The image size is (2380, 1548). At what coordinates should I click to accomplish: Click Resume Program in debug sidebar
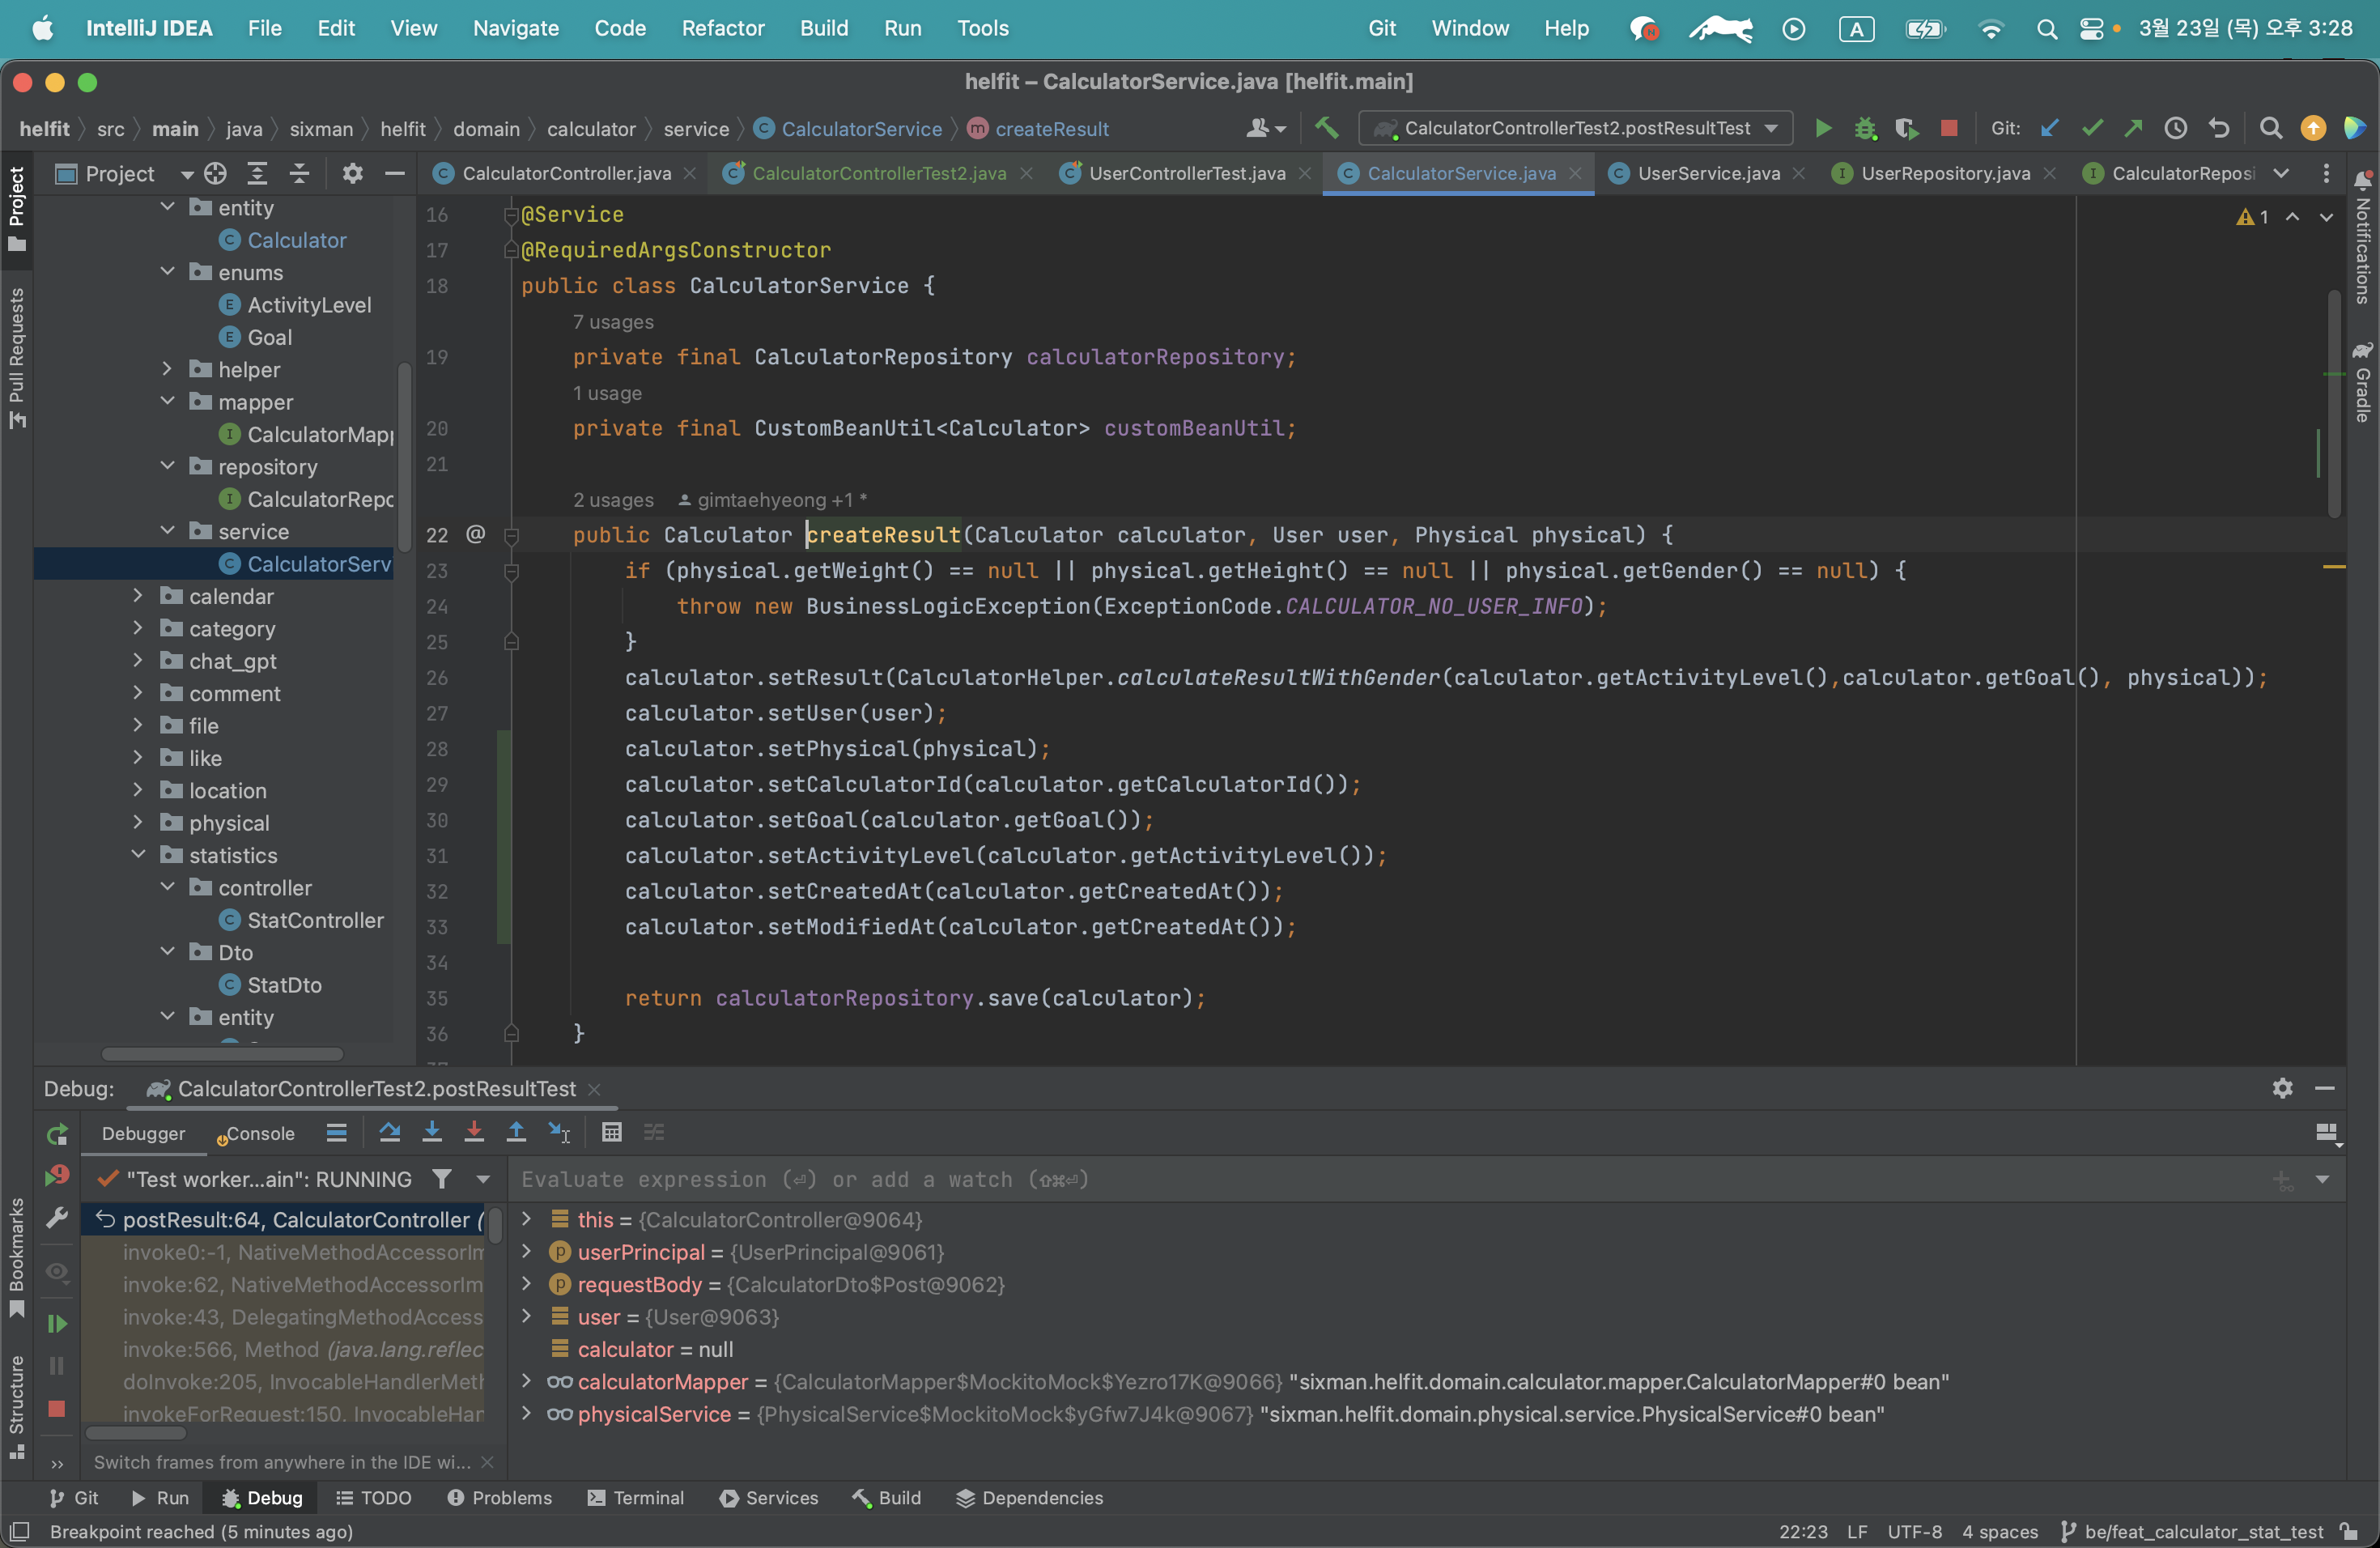tap(57, 1323)
